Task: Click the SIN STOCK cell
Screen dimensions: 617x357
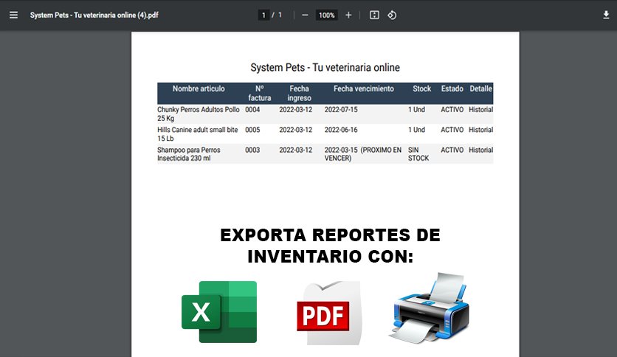Action: [x=418, y=154]
